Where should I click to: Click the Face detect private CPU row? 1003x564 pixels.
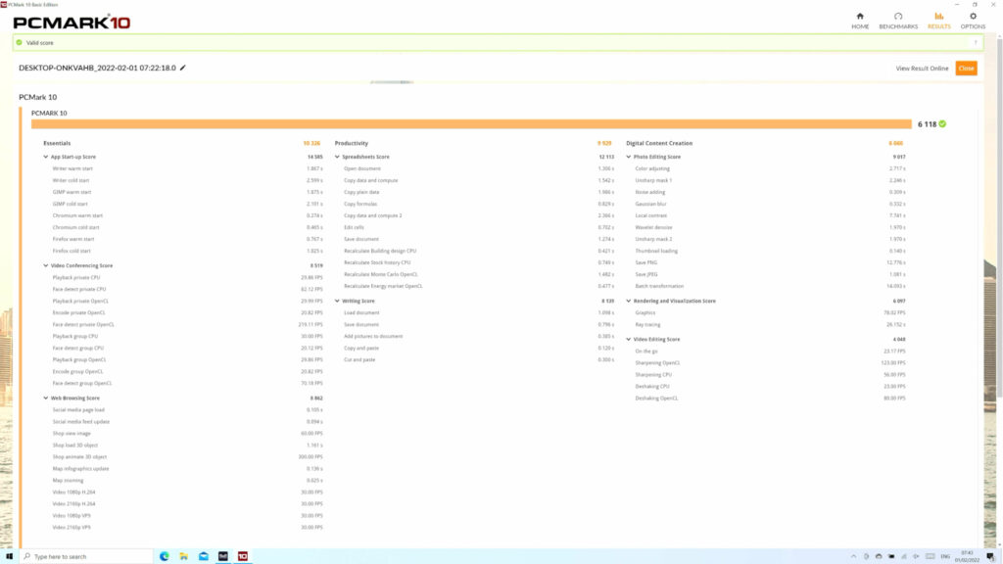187,289
